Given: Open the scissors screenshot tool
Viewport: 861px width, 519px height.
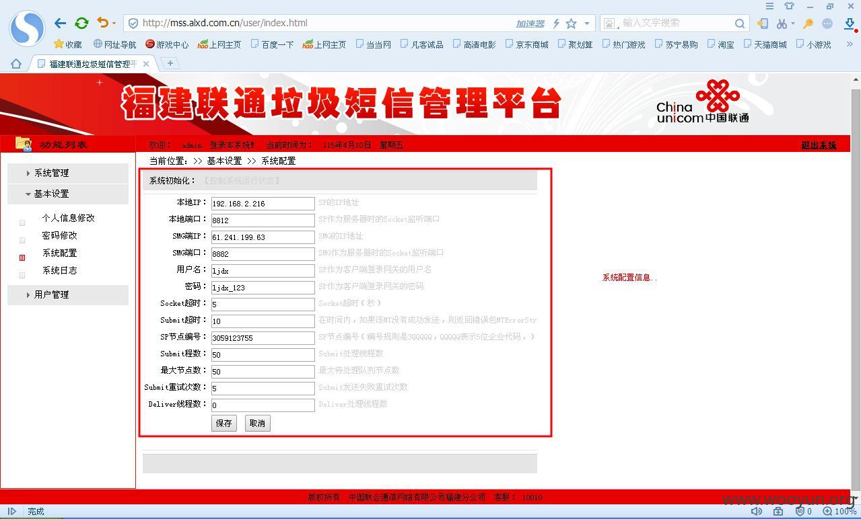Looking at the screenshot, I should click(781, 24).
